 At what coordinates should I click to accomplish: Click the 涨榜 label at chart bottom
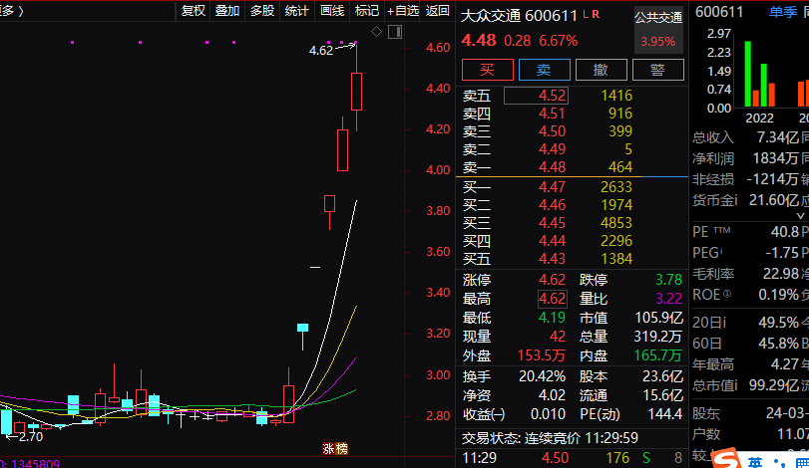pos(335,449)
